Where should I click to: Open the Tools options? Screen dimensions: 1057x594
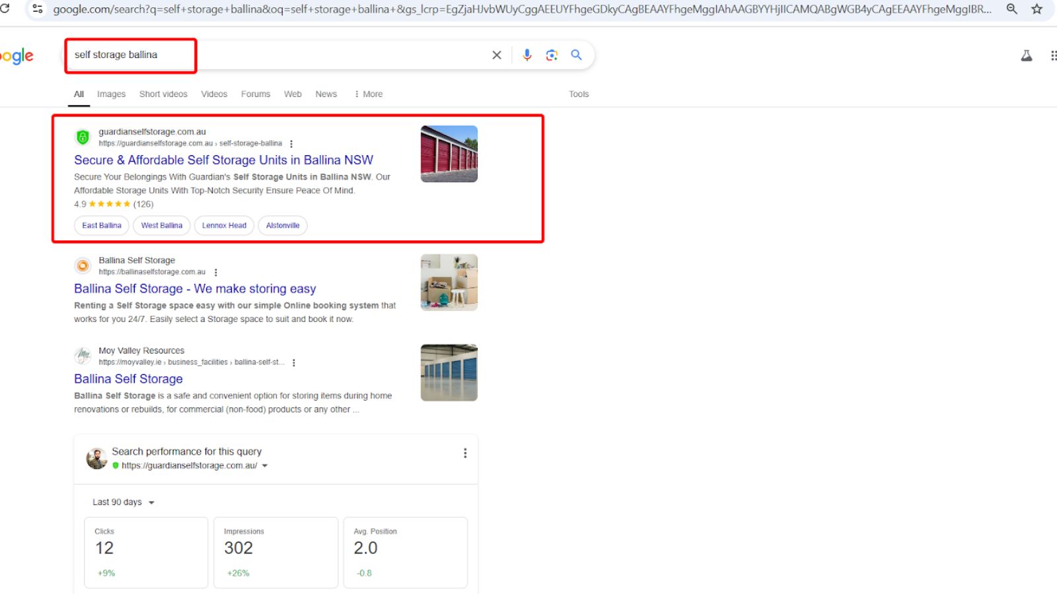click(579, 94)
